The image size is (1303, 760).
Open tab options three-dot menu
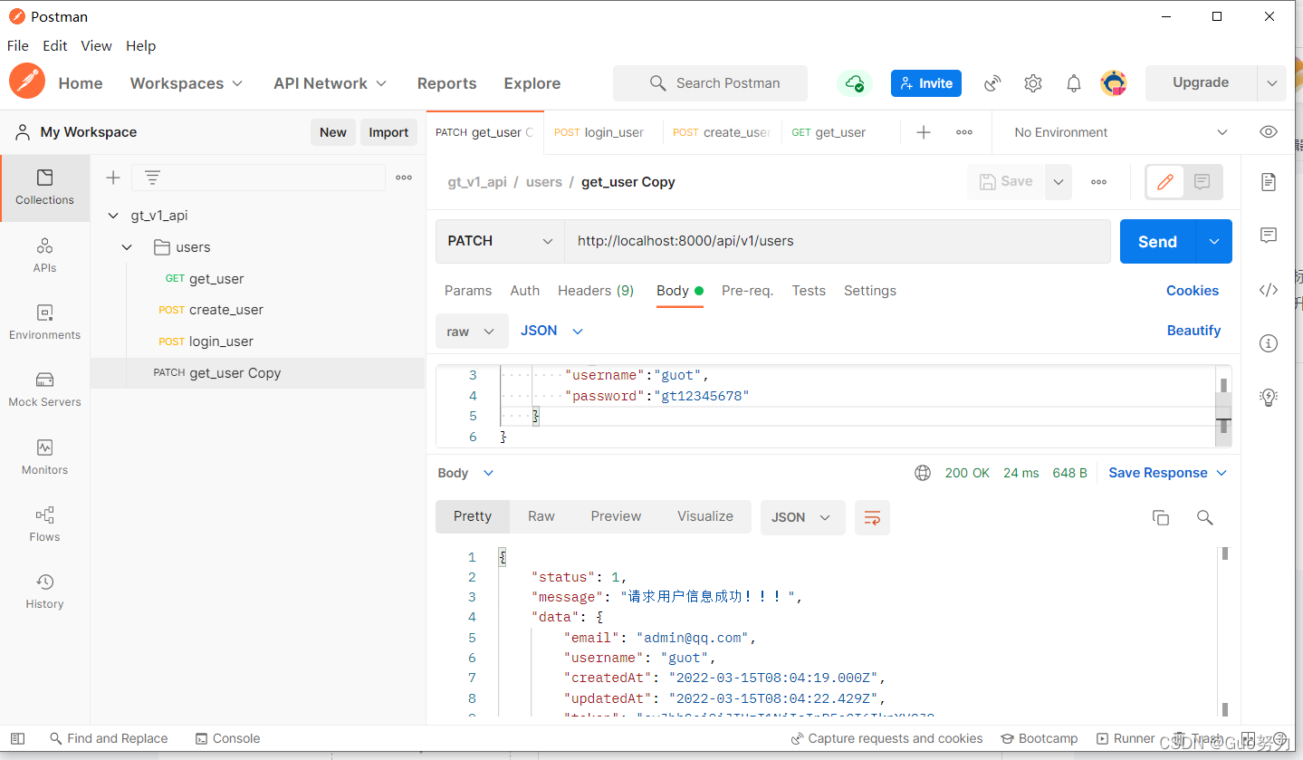click(964, 132)
